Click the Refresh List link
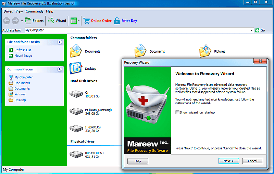The image size is (274, 174). click(23, 50)
